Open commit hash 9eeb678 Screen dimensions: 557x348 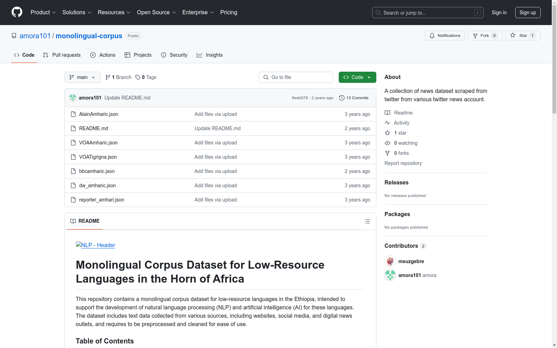(x=300, y=98)
